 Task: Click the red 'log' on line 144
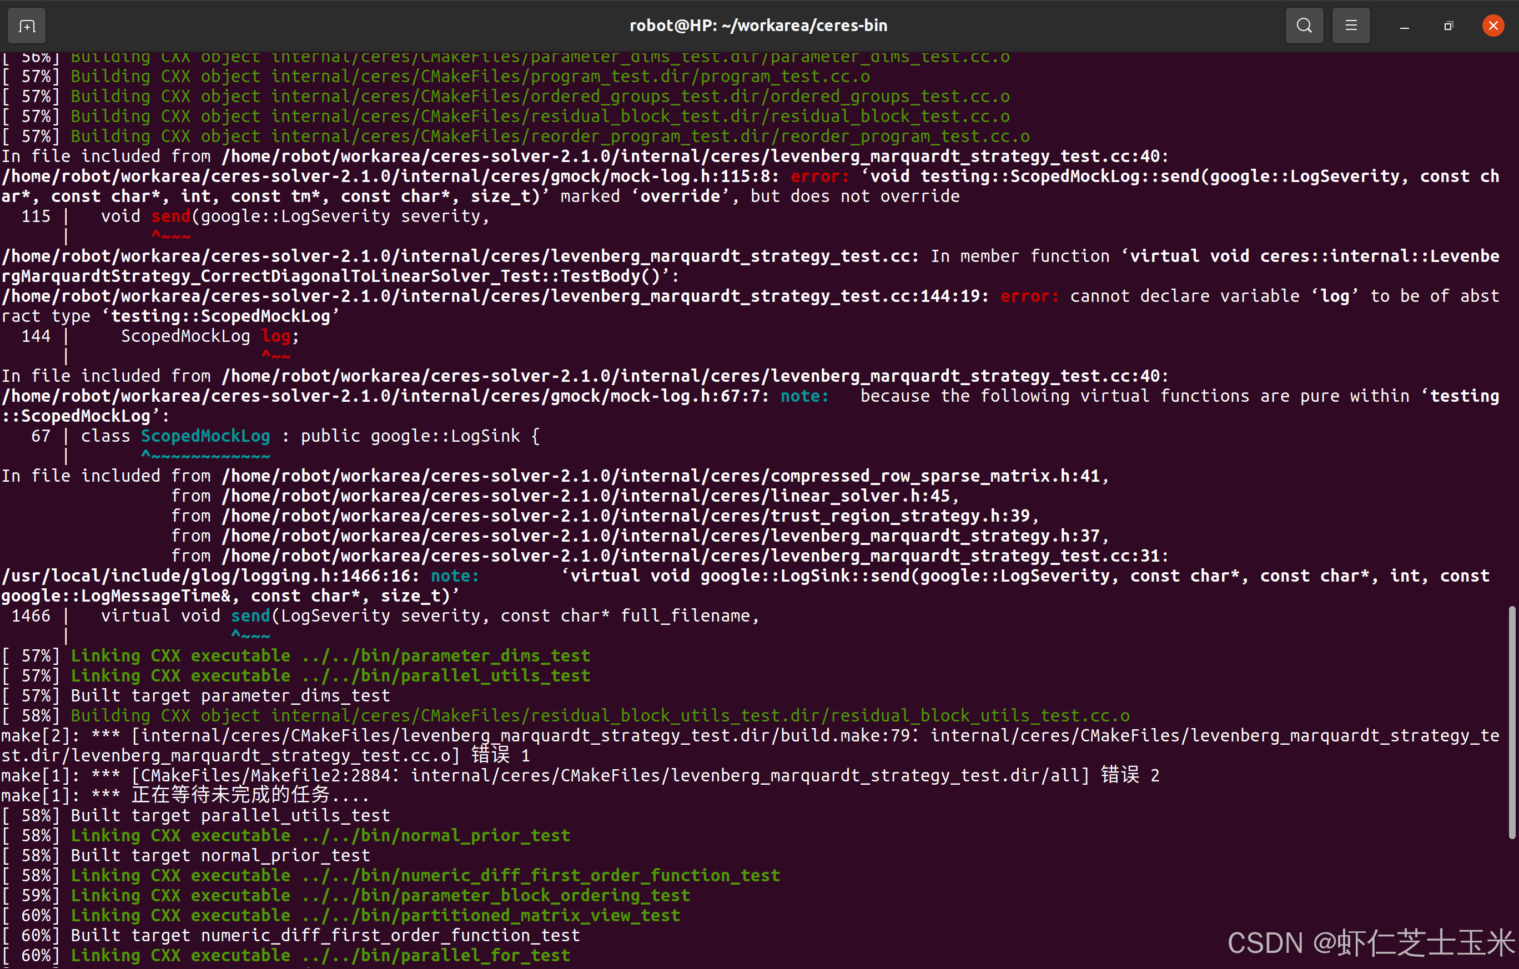coord(276,336)
